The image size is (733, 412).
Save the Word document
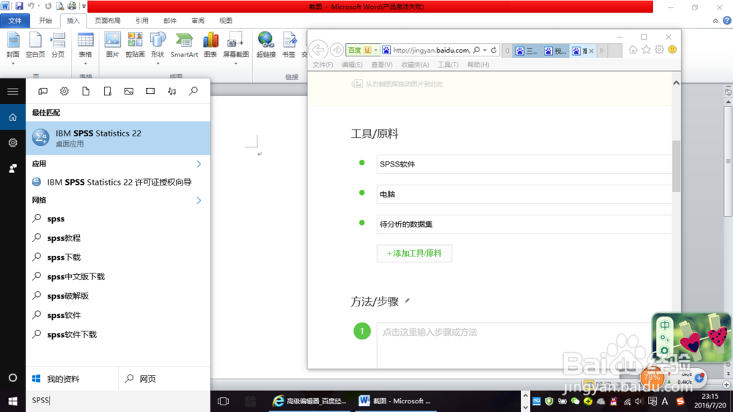19,6
